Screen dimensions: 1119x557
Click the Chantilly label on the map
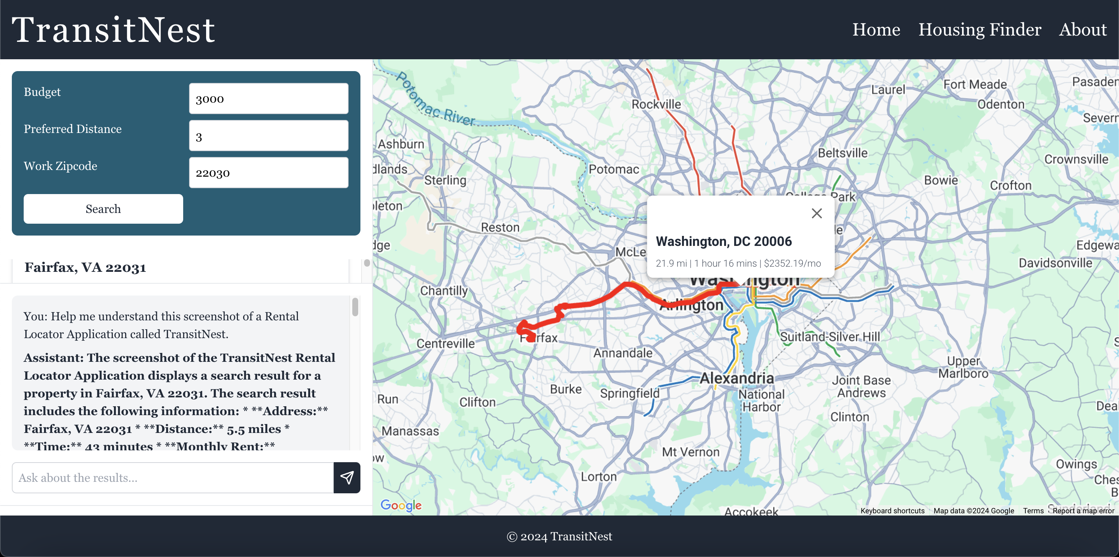(444, 290)
